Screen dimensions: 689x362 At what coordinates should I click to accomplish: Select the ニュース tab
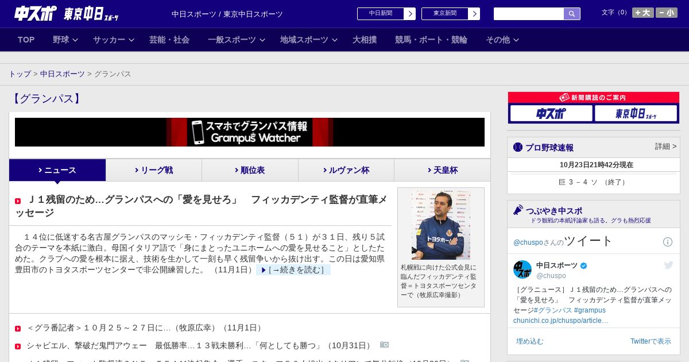click(x=57, y=170)
